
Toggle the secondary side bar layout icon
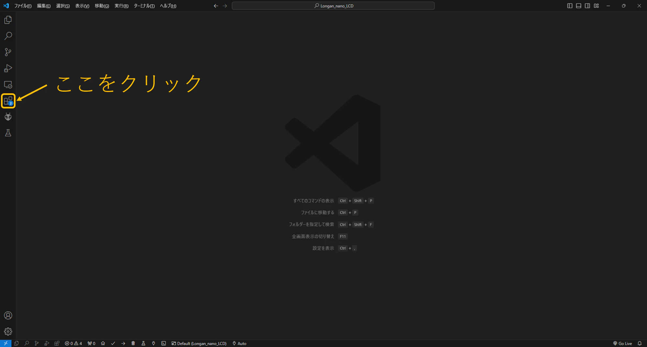click(587, 6)
